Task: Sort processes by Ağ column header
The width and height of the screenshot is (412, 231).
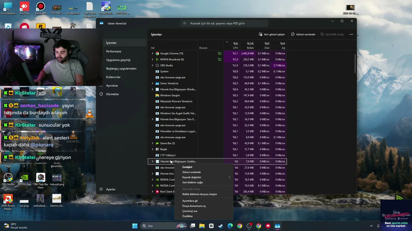Action: click(x=278, y=45)
